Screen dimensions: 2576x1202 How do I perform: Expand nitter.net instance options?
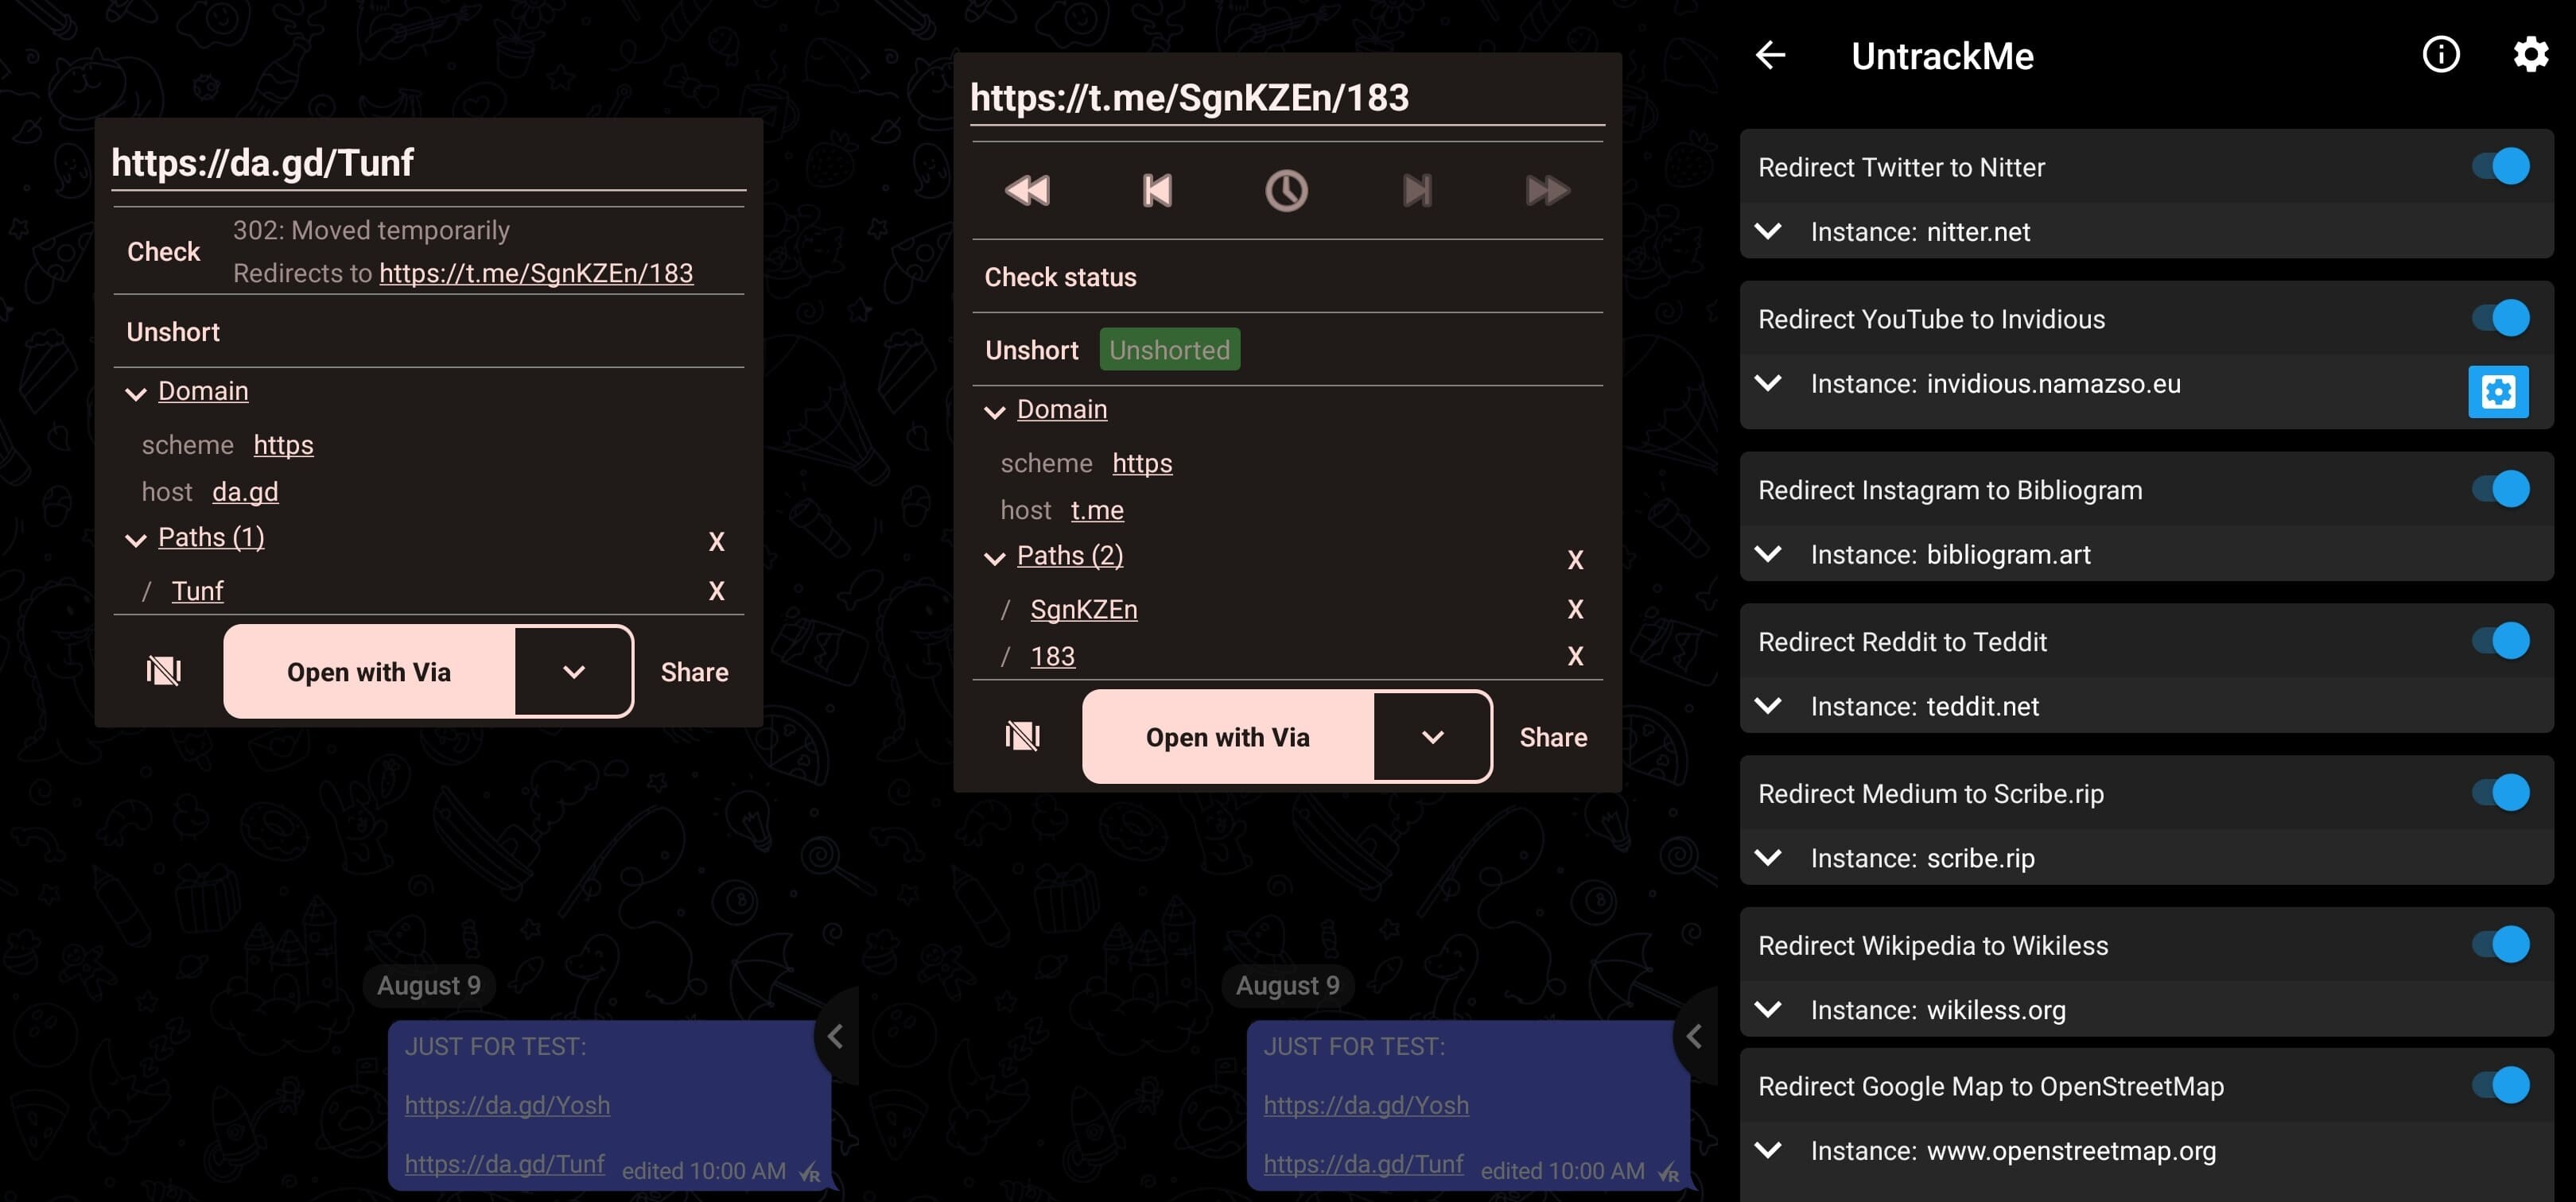click(x=1768, y=231)
